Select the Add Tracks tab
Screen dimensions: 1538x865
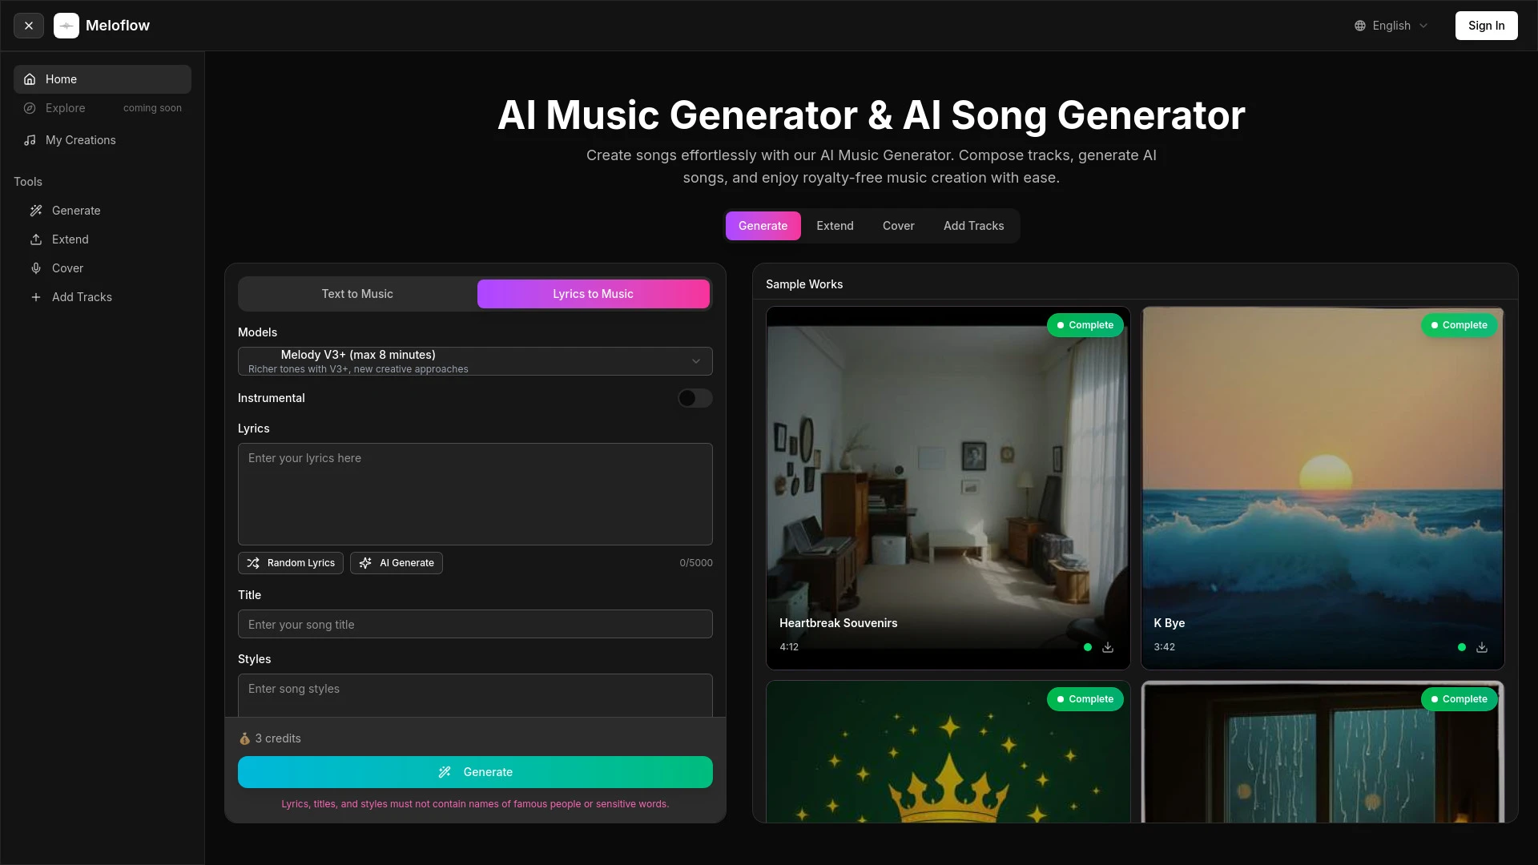pyautogui.click(x=972, y=225)
